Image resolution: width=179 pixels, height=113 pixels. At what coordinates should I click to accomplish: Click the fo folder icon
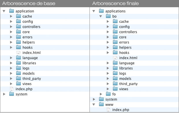(108, 94)
